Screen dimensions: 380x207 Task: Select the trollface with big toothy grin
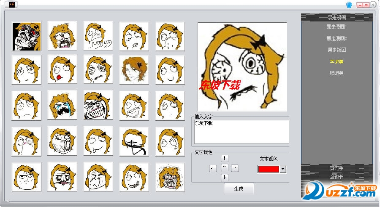98,105
